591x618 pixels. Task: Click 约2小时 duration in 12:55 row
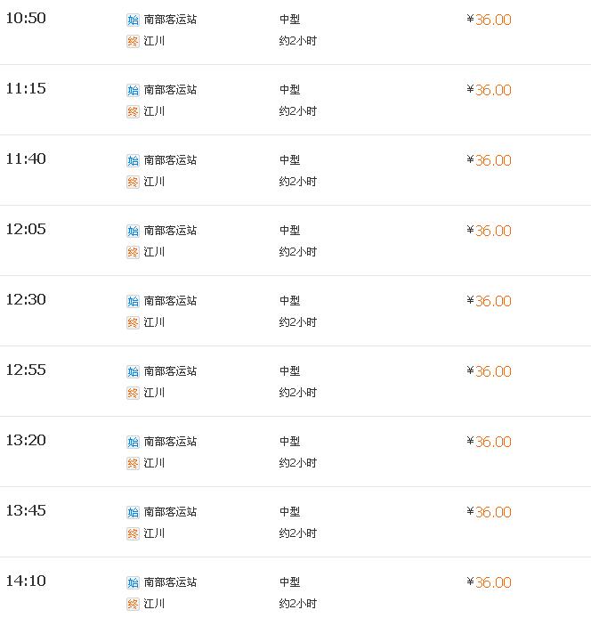point(298,393)
